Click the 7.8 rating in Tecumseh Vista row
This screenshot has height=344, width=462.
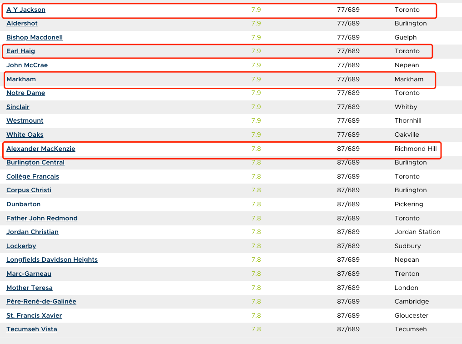(256, 329)
